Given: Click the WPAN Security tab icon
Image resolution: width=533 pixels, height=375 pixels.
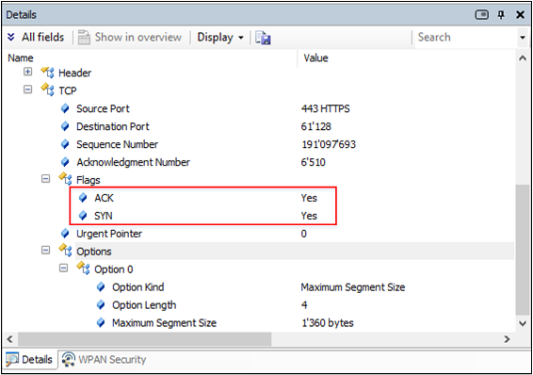Looking at the screenshot, I should coord(69,359).
